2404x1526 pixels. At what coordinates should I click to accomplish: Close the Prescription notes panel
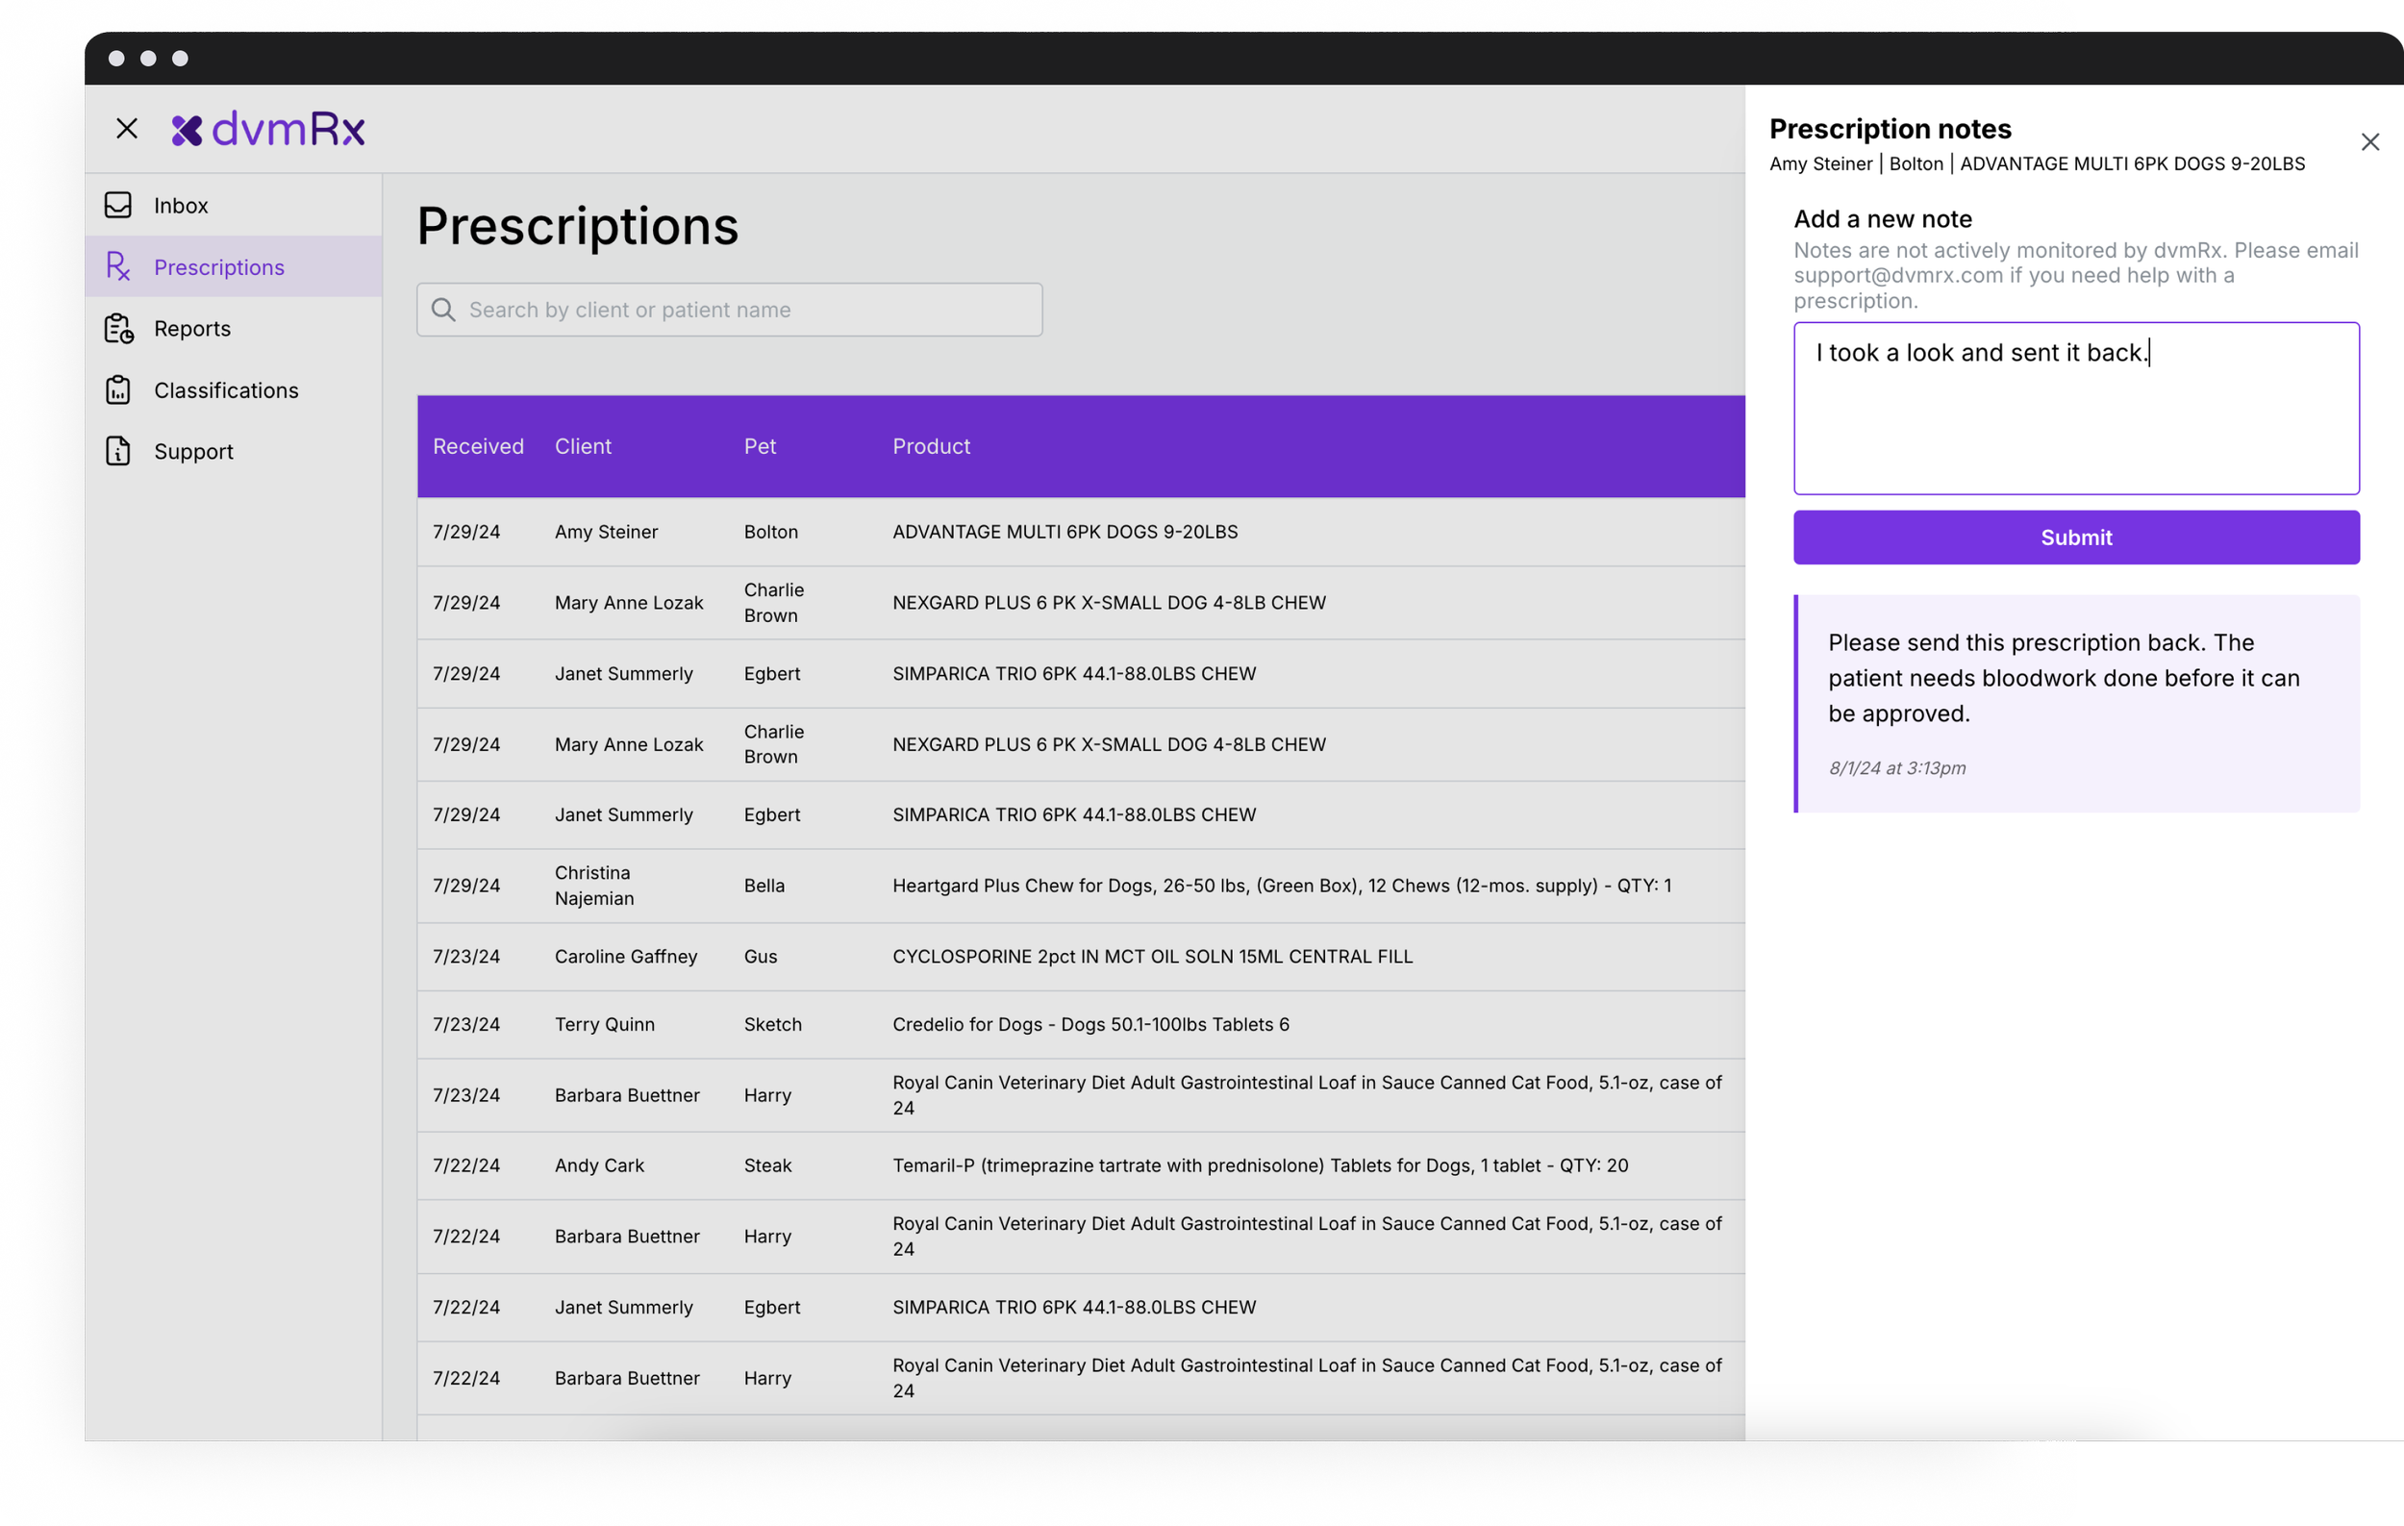[x=2369, y=142]
